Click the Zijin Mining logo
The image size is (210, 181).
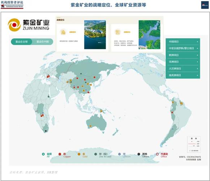[29, 25]
